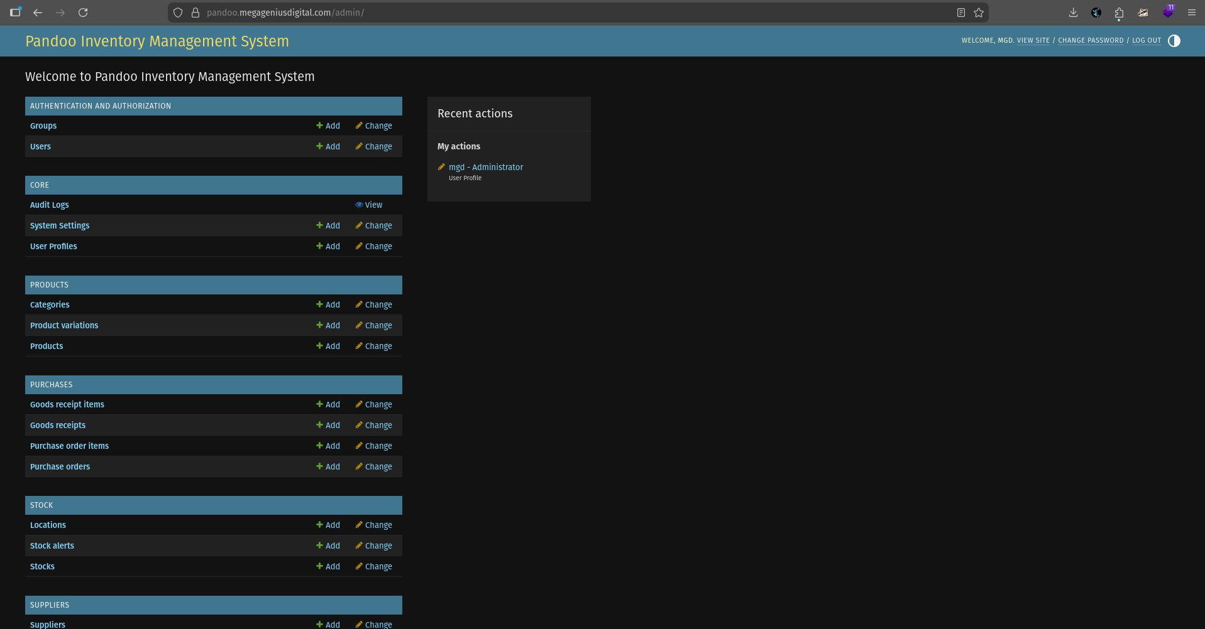
Task: Open the browser downloads icon
Action: click(1073, 13)
